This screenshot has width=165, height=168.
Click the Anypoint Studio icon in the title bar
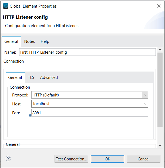[x=5, y=6]
